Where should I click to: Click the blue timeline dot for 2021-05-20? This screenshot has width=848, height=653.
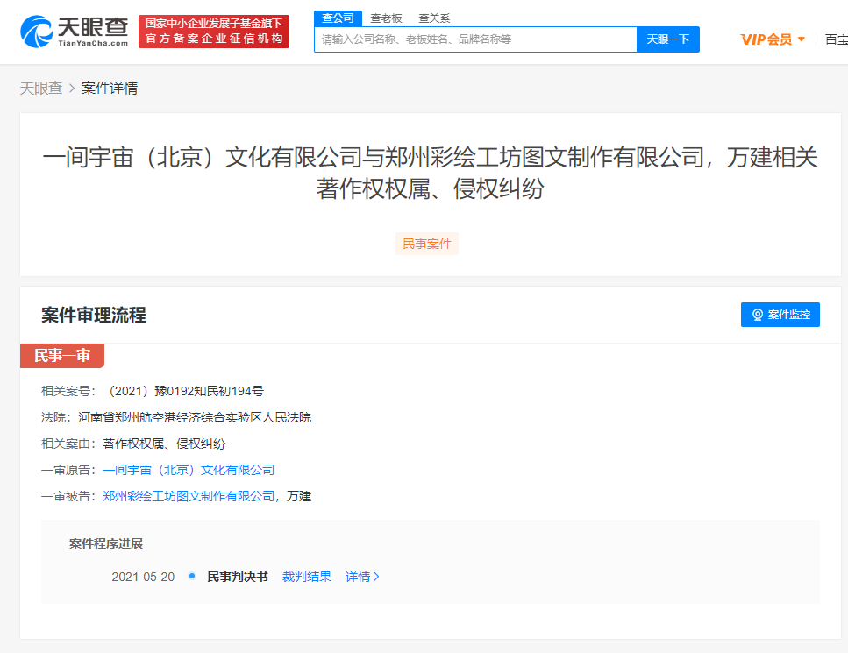[x=191, y=576]
